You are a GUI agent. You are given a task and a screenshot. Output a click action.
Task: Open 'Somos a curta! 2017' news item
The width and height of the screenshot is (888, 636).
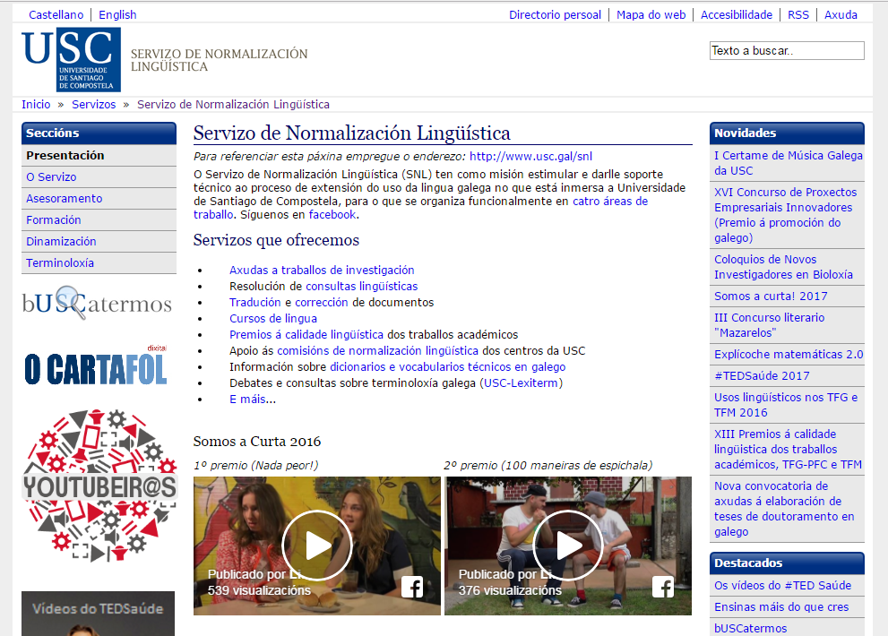[771, 297]
